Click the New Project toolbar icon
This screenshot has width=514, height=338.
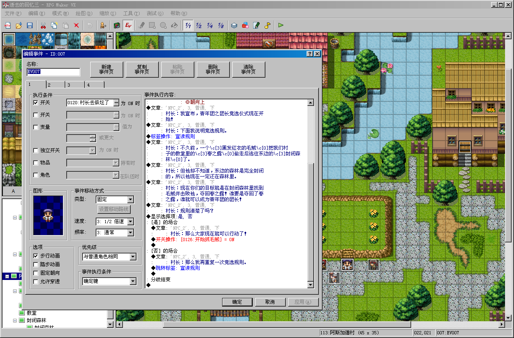tap(8, 25)
